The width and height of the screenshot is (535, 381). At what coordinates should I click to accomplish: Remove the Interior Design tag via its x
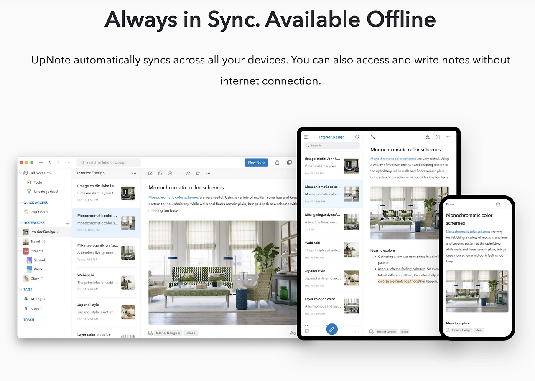pos(179,333)
